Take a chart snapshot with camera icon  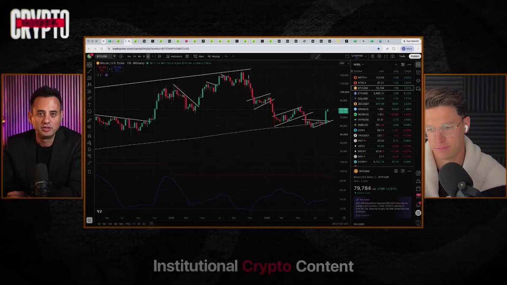pyautogui.click(x=393, y=56)
